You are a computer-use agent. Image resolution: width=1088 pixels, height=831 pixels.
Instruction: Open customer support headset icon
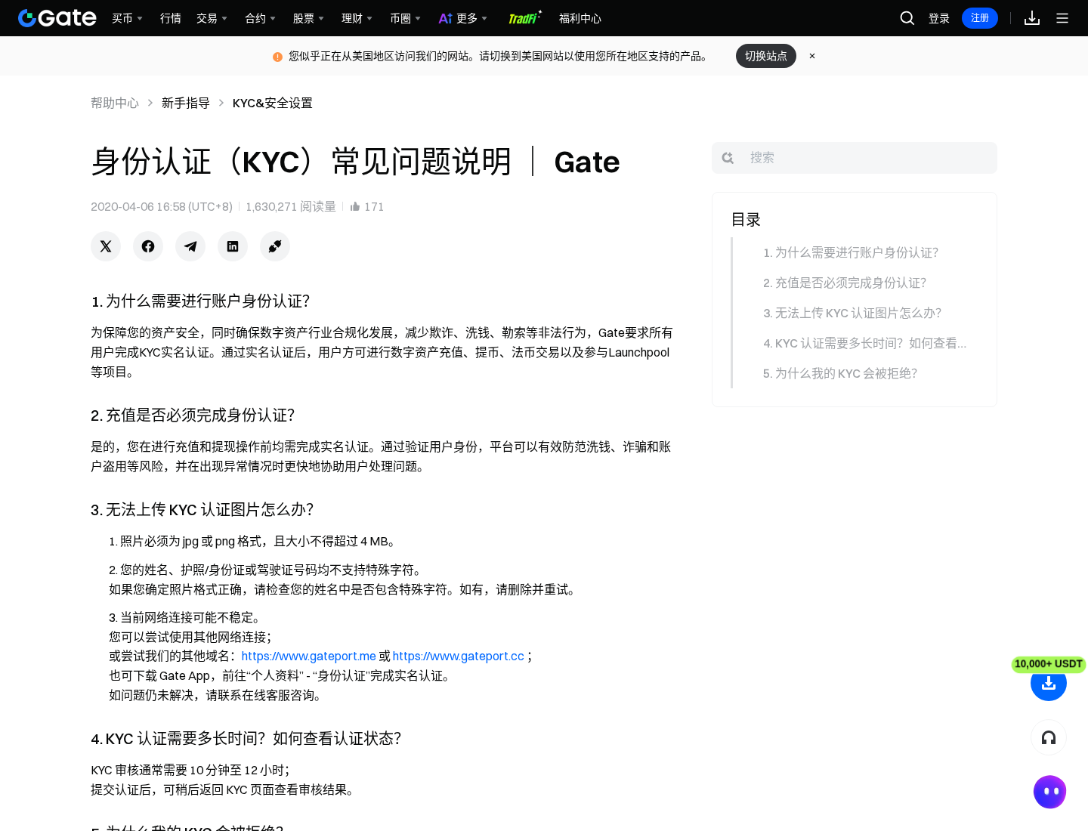pos(1049,737)
